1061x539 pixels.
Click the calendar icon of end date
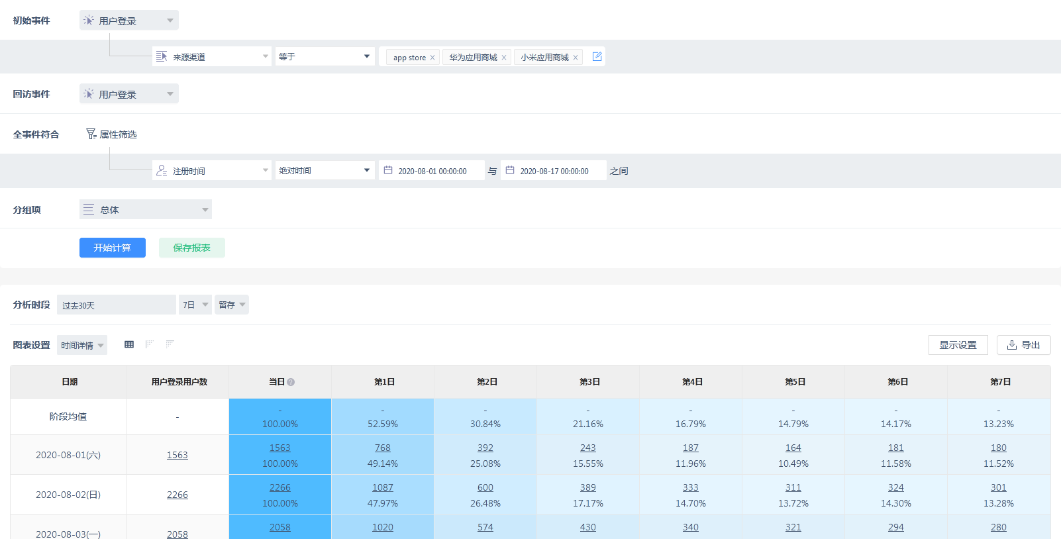[x=510, y=170]
